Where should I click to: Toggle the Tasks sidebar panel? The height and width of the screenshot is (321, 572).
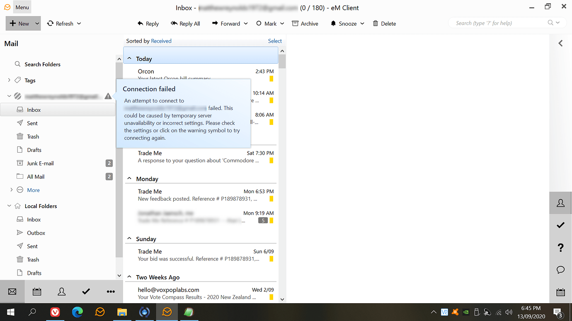[x=560, y=225]
